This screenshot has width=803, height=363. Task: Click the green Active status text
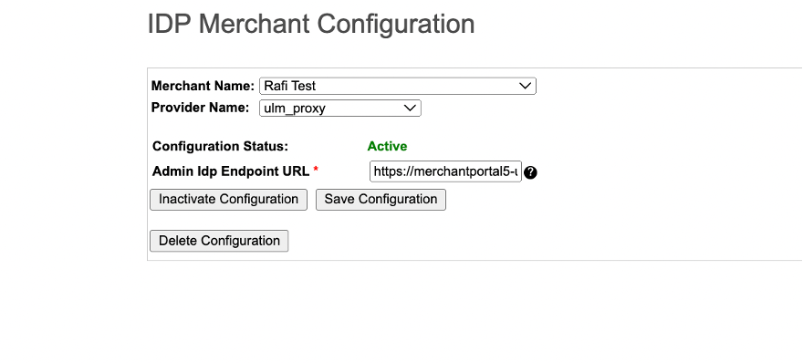point(387,147)
